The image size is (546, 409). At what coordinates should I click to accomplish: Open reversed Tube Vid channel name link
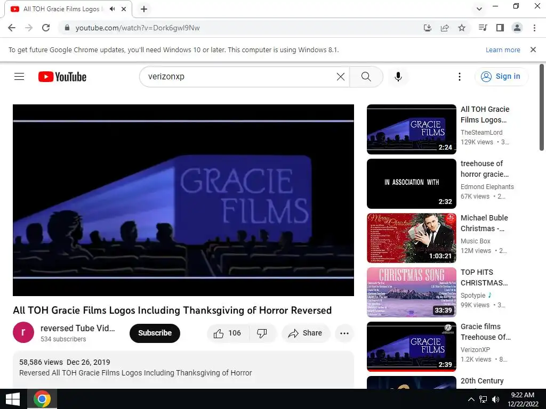(x=78, y=328)
